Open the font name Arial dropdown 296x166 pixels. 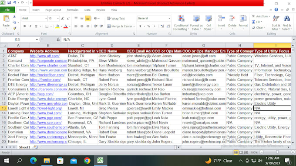point(46,18)
